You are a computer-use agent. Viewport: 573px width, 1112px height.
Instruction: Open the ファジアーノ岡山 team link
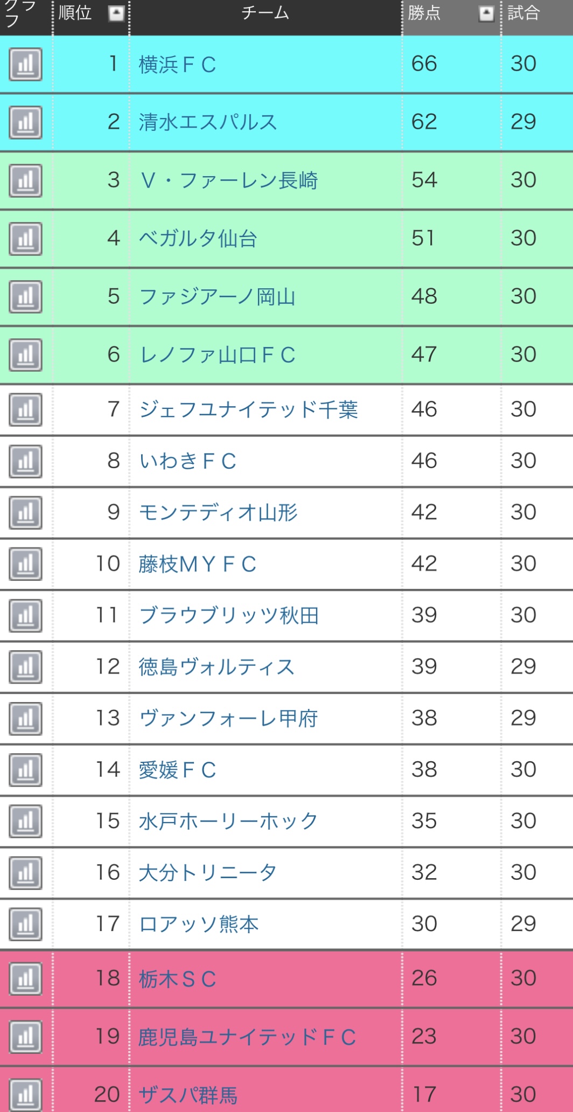217,297
